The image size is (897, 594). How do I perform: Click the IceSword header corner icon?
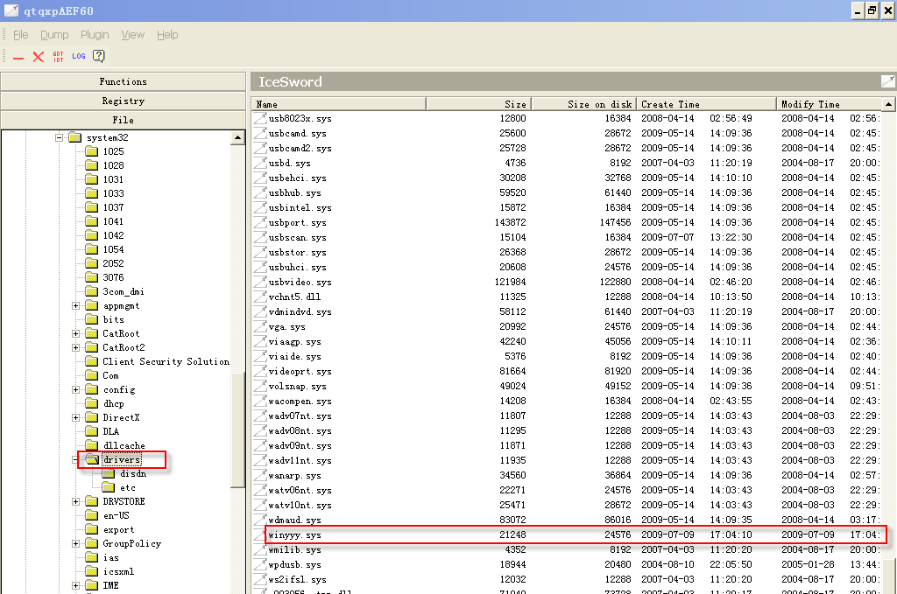(887, 81)
